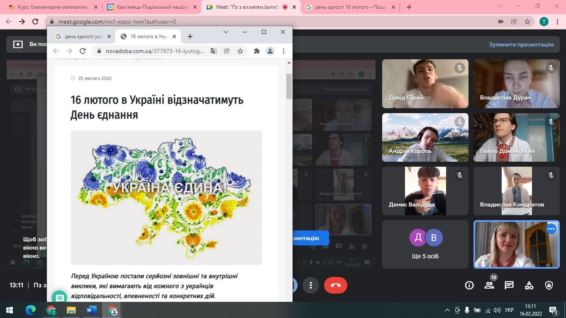
Task: Click the novadoba.com.ua address bar
Action: (154, 51)
